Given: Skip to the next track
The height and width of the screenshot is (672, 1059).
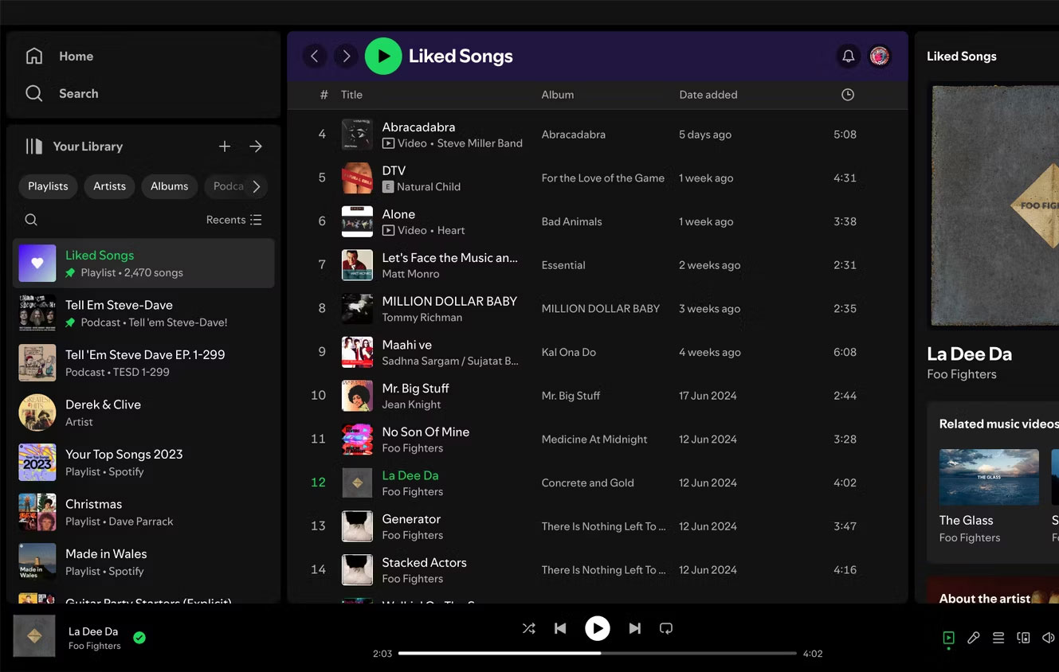Looking at the screenshot, I should point(634,628).
